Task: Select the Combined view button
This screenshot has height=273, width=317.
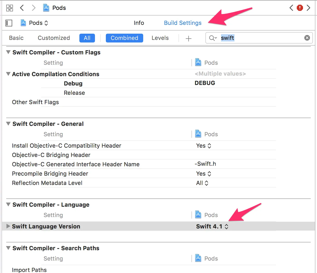Action: (125, 38)
